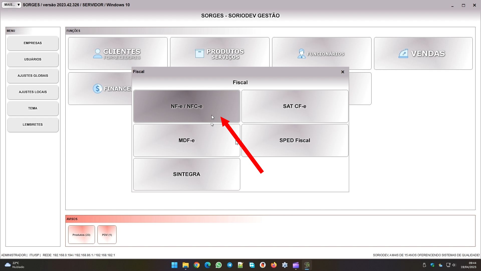Click the FINANCEIRO dollar sign icon

point(97,89)
